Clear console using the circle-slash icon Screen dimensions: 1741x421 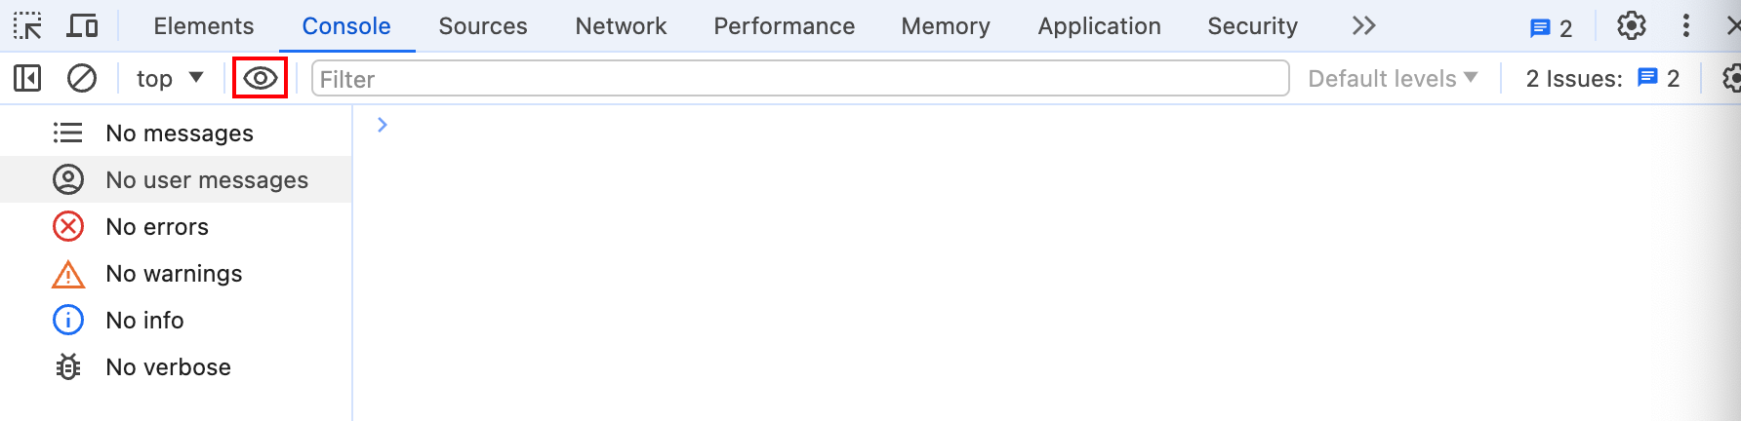tap(82, 78)
